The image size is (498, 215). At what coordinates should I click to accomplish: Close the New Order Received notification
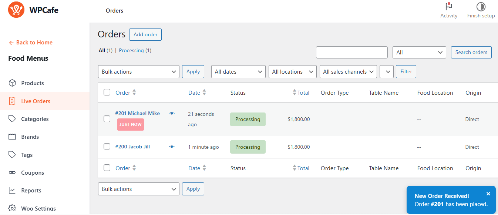pyautogui.click(x=488, y=194)
